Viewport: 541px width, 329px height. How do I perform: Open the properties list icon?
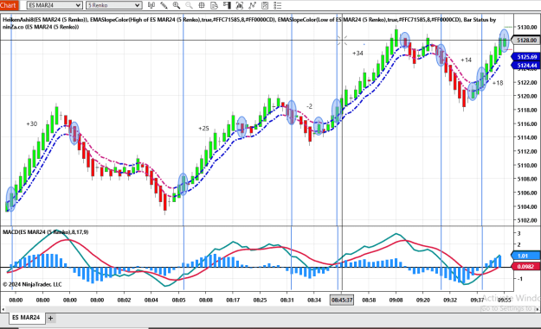click(277, 5)
